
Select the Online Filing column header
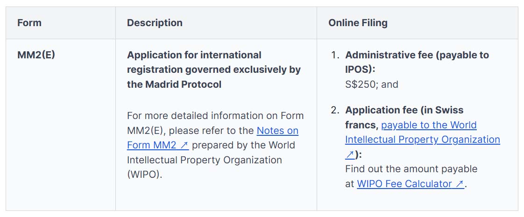pos(358,23)
